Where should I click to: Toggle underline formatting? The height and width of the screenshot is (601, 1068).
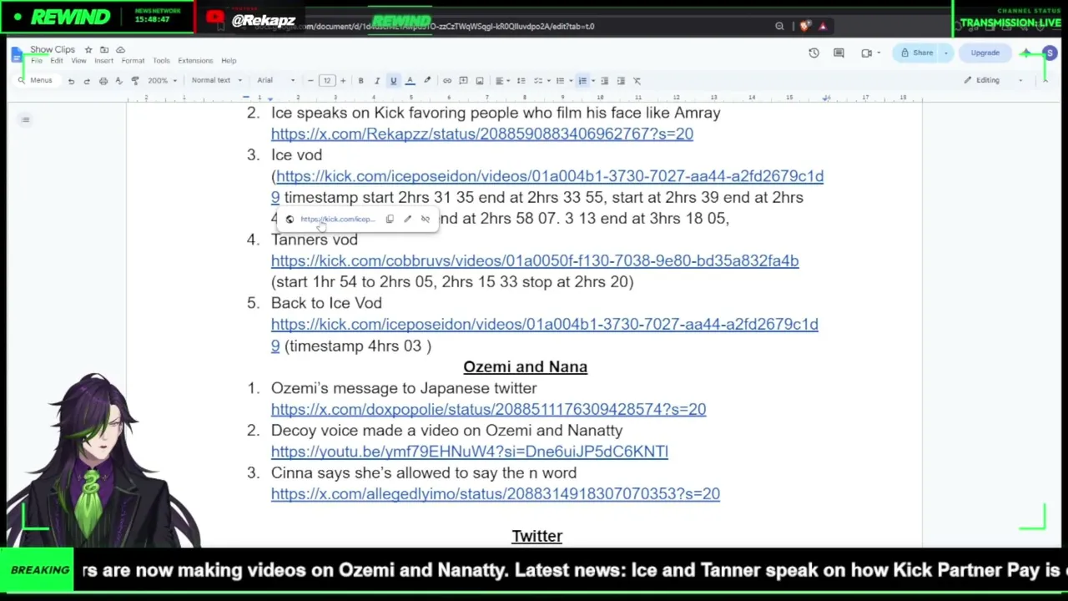pos(393,81)
